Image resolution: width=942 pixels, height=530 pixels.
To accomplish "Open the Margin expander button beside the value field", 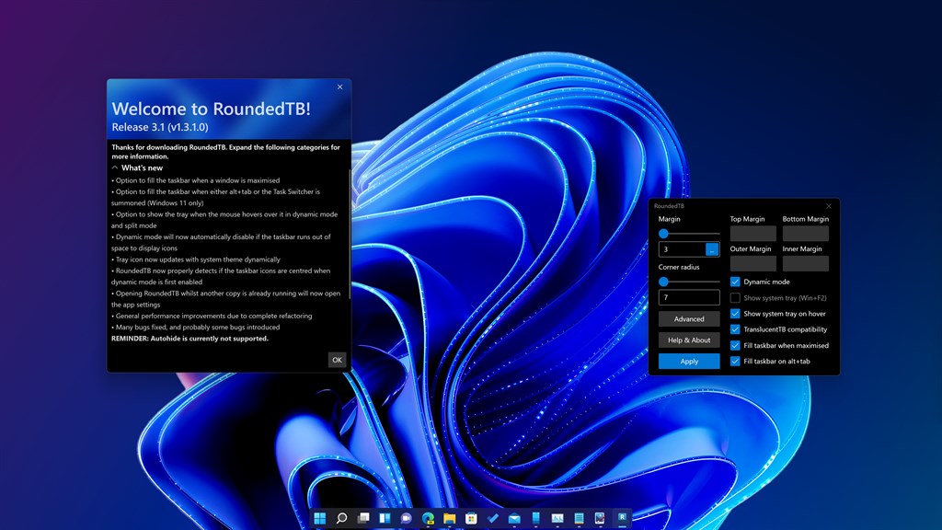I will [x=712, y=249].
